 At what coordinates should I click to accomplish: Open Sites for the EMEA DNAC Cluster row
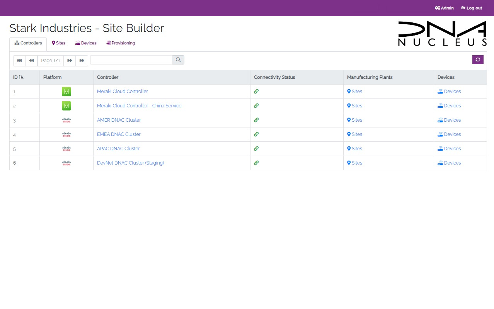[354, 134]
